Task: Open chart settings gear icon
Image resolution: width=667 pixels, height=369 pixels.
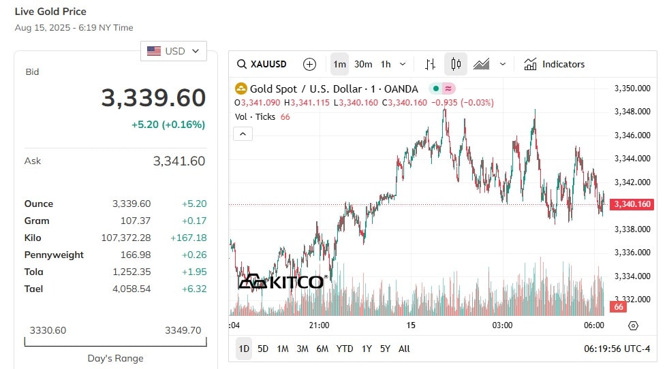Action: pyautogui.click(x=633, y=325)
